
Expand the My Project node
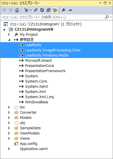pos(9,35)
